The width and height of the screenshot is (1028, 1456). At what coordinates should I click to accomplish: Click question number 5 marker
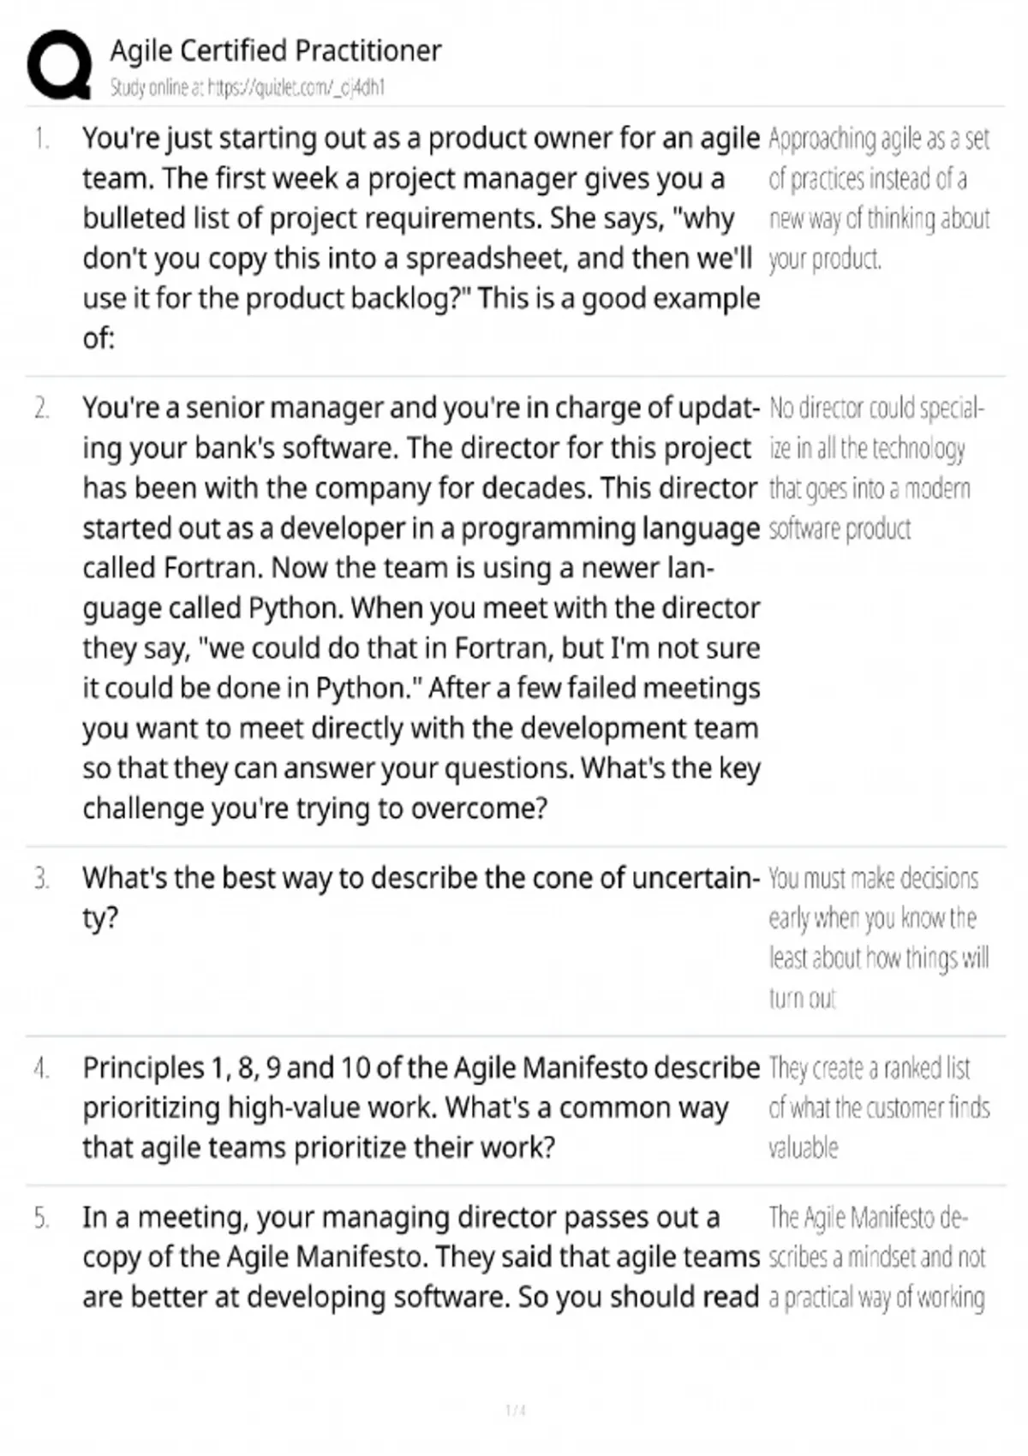(x=41, y=1217)
